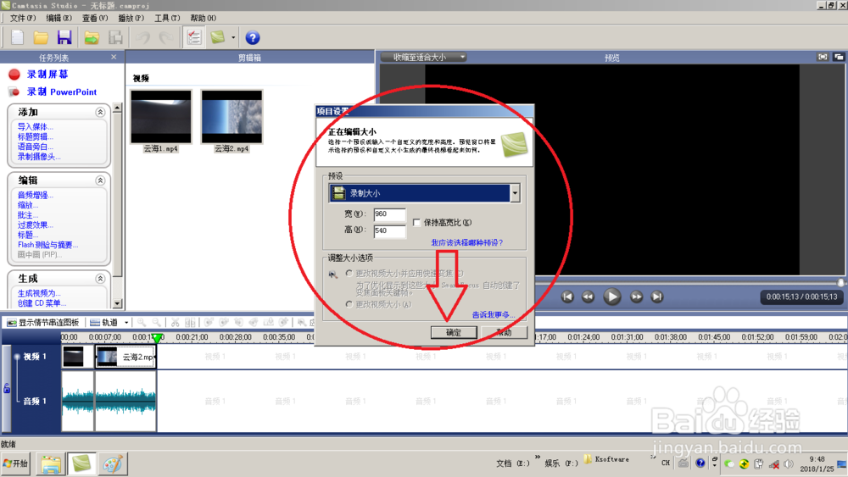Click the task list scroll down arrow
The height and width of the screenshot is (477, 848).
117,303
